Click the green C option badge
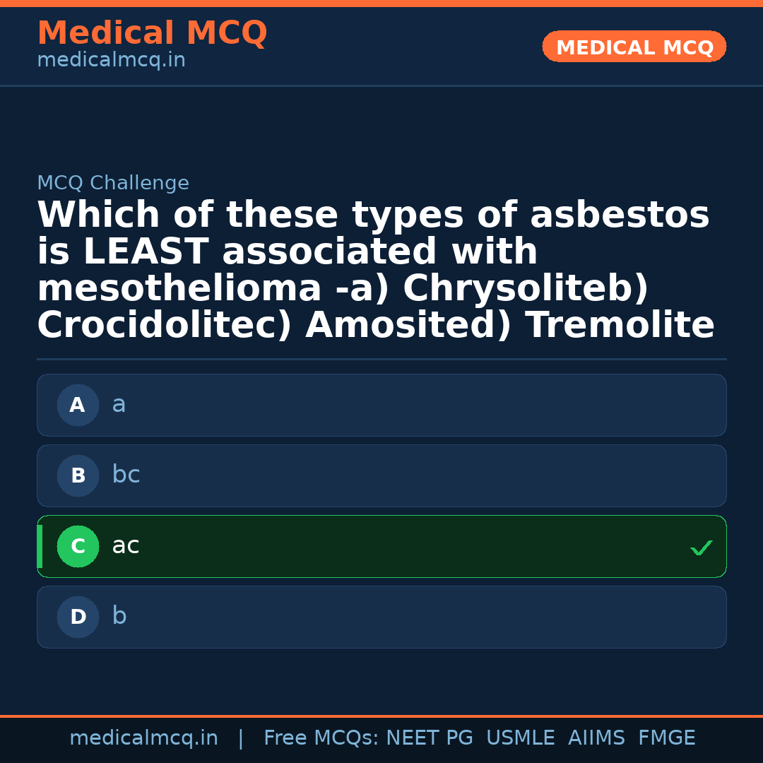 (78, 547)
